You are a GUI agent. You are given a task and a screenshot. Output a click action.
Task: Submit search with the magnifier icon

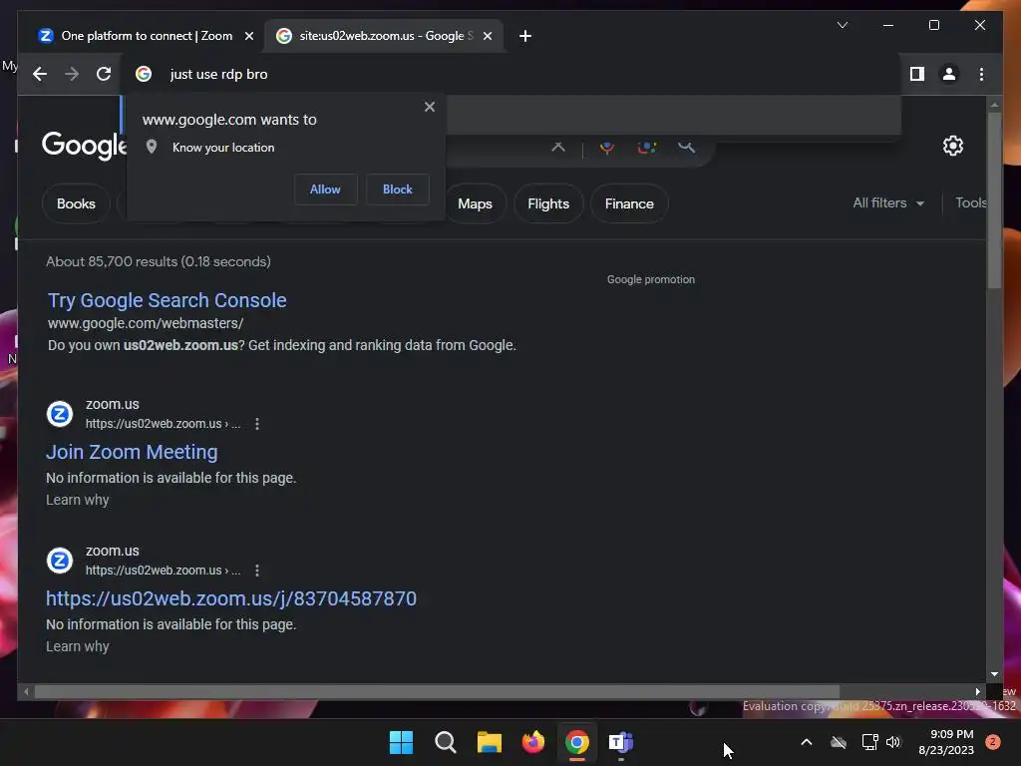(x=686, y=146)
